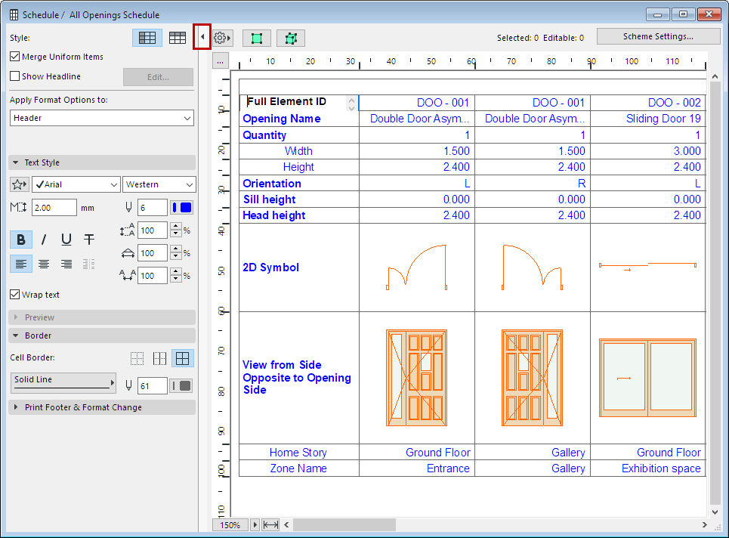Open the Apply Format Options Header dropdown
729x538 pixels.
[x=102, y=118]
